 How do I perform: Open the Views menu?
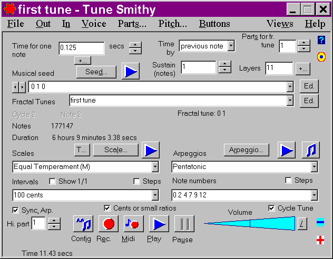click(x=280, y=24)
